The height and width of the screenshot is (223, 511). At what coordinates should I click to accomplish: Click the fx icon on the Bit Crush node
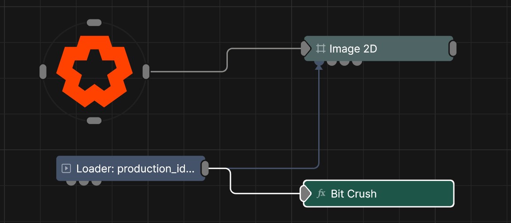[x=321, y=193]
